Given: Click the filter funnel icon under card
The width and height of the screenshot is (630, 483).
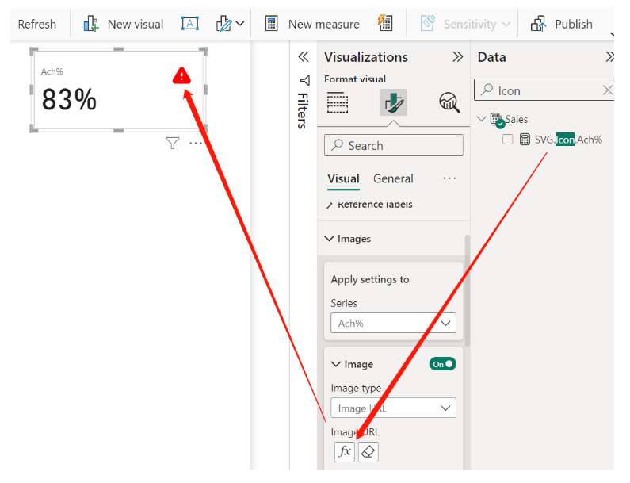Looking at the screenshot, I should point(173,144).
